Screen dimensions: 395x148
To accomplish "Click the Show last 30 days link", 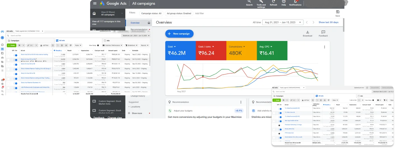I will tap(328, 22).
